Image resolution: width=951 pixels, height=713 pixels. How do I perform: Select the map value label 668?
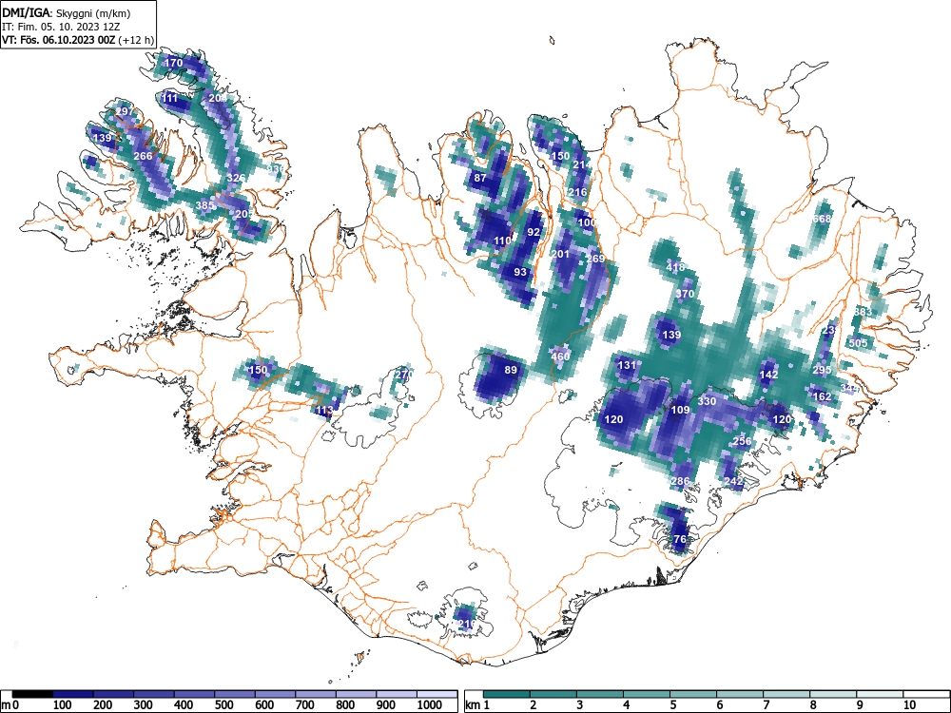(x=823, y=219)
